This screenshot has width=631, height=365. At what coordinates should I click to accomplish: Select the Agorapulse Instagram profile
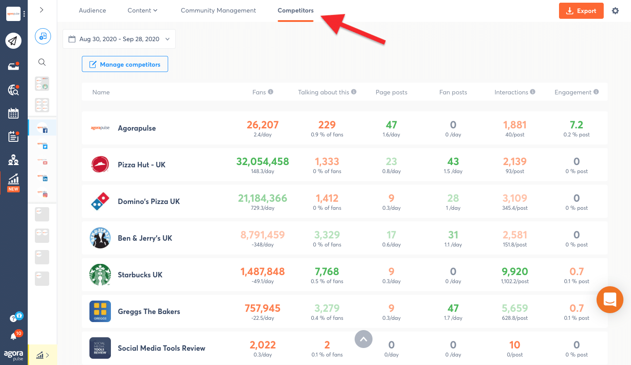42,193
